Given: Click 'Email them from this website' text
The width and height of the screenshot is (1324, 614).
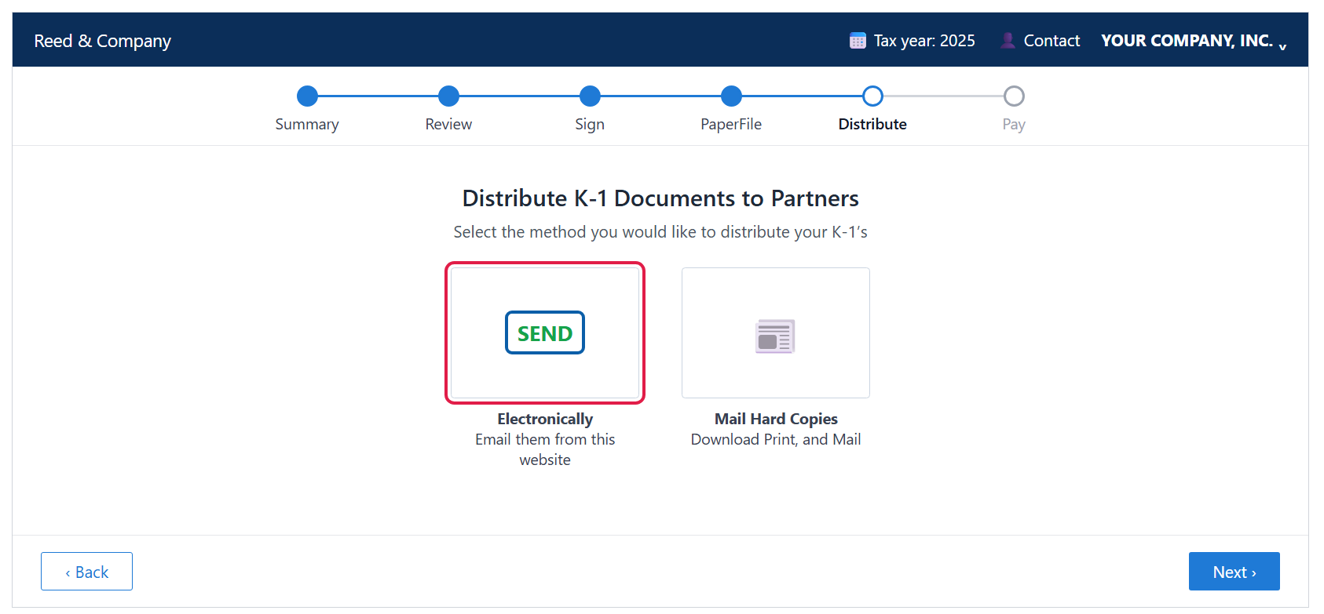Looking at the screenshot, I should click(545, 449).
